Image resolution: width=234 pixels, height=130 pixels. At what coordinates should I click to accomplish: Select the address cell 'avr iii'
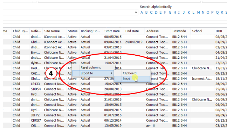tap(151, 125)
